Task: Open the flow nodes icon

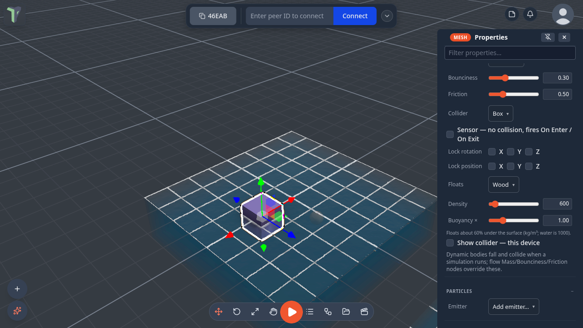Action: click(x=328, y=312)
